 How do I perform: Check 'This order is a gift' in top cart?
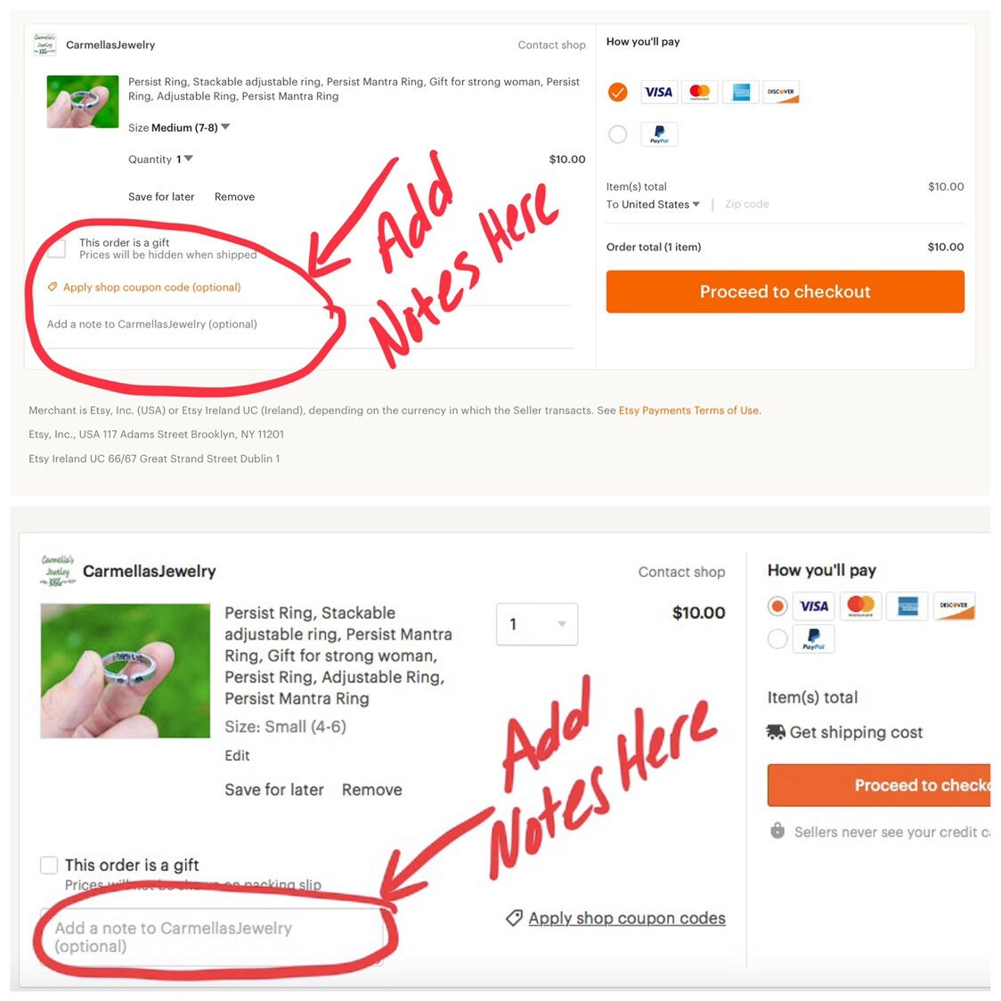(x=56, y=248)
